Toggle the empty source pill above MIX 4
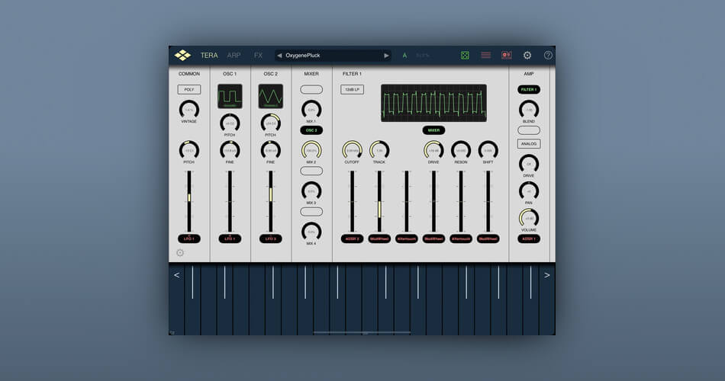Viewport: 725px width, 381px height. coord(311,212)
